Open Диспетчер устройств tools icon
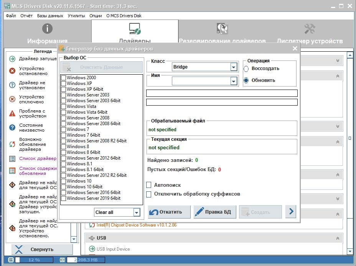 coord(310,29)
